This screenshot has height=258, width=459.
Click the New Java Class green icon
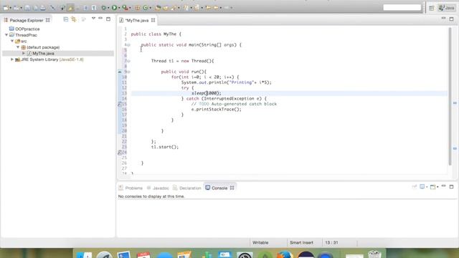pyautogui.click(x=145, y=8)
